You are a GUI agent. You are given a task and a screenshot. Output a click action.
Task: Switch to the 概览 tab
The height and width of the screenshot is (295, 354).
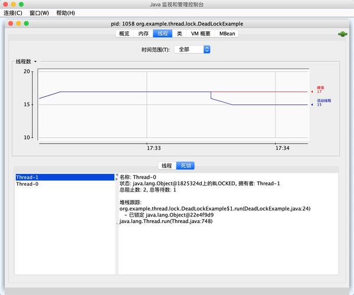pyautogui.click(x=124, y=34)
